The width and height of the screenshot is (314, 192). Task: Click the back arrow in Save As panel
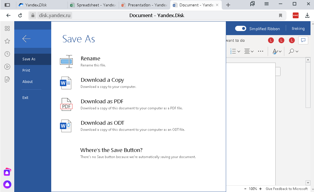tap(26, 39)
